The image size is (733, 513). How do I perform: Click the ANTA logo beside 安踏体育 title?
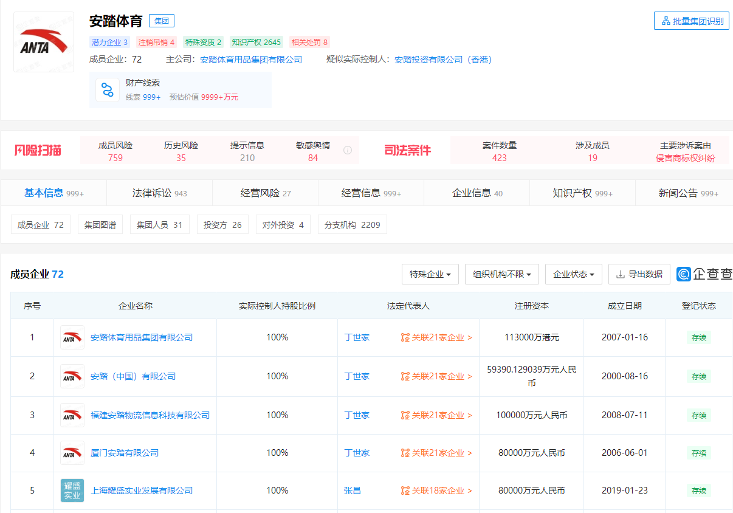(44, 42)
